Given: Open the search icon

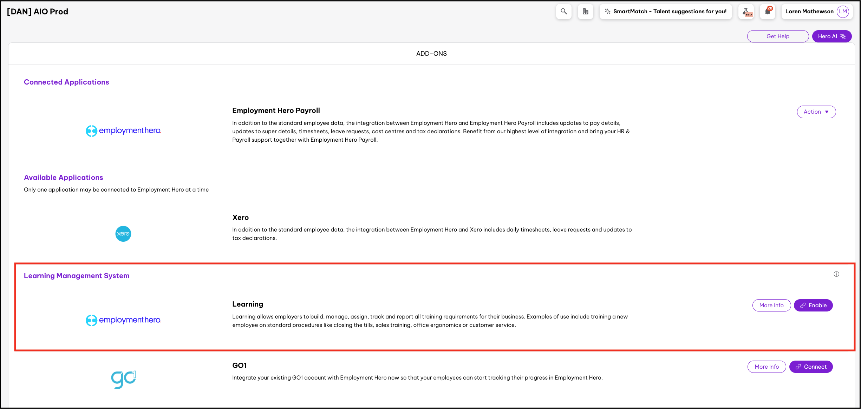Looking at the screenshot, I should (563, 11).
